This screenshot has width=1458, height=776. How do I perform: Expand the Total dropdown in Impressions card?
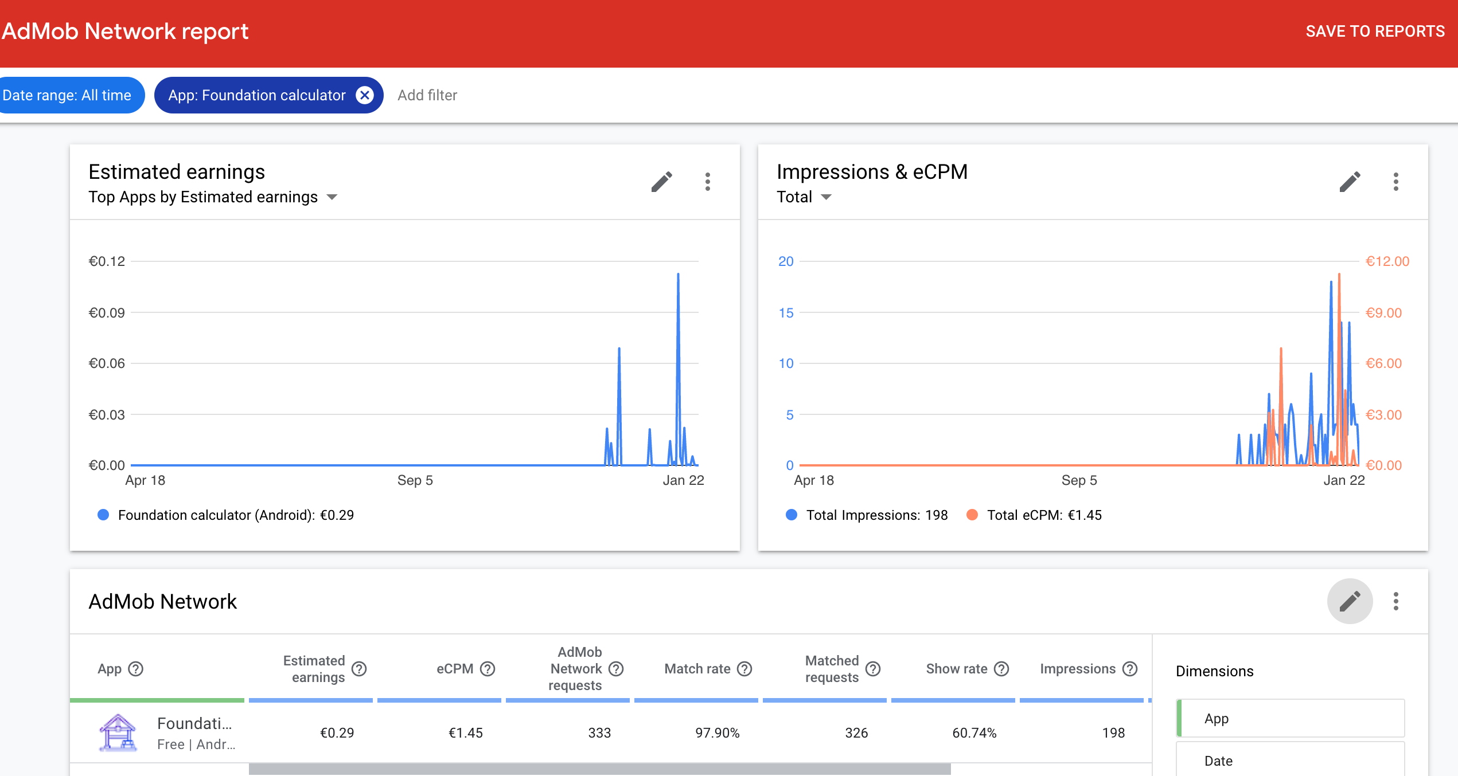pos(804,197)
